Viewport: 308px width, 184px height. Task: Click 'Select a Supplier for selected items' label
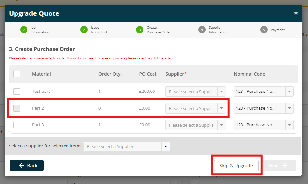click(45, 146)
